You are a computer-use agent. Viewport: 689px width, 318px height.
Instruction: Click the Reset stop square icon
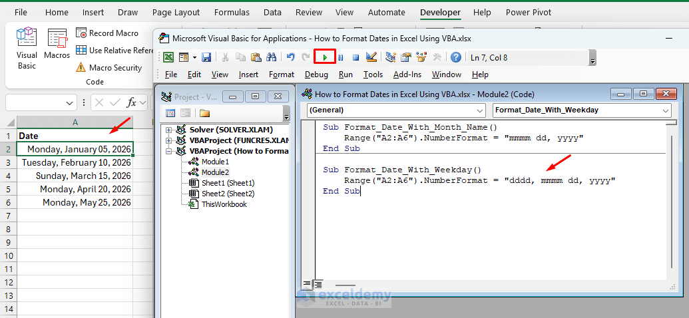click(356, 57)
